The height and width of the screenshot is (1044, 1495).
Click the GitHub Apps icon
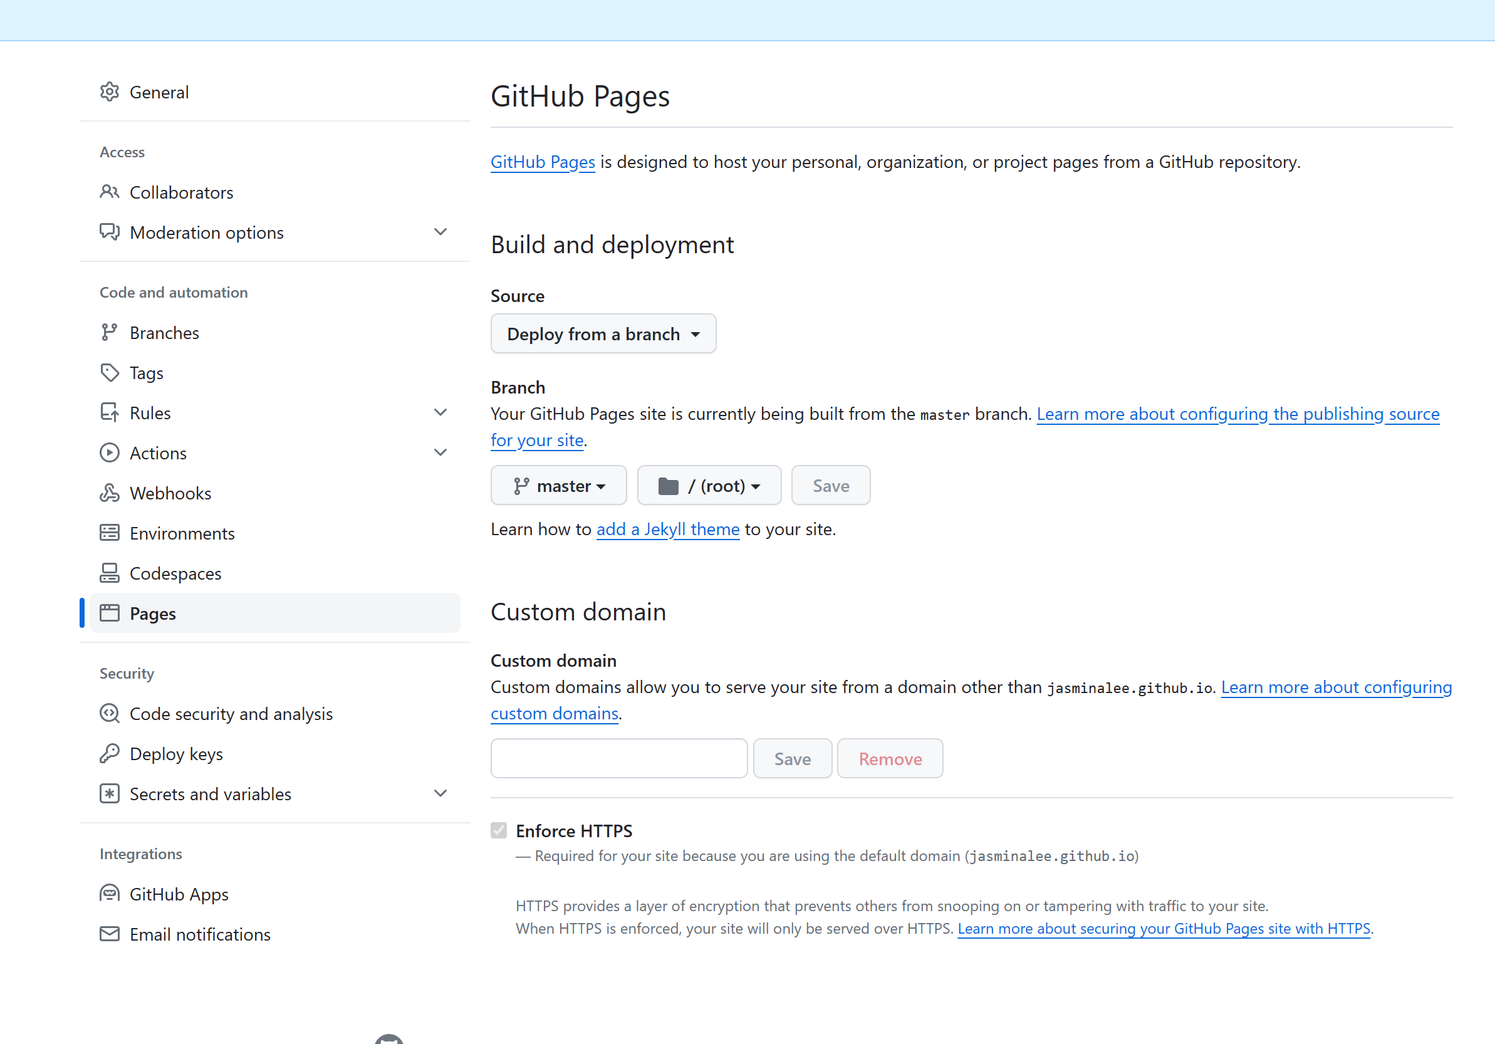[x=110, y=894]
